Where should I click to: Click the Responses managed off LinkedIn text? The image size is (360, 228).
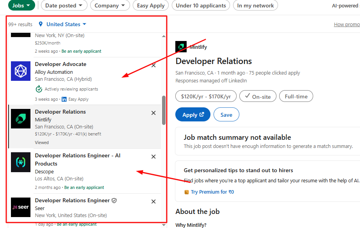[x=211, y=80]
